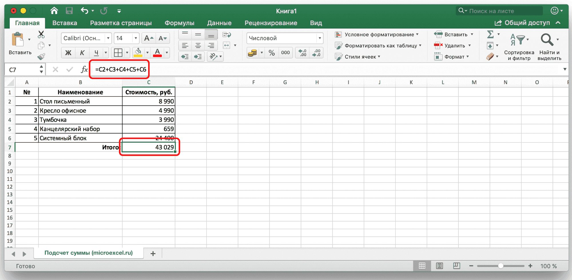Screen dimensions: 572x280
Task: Click the percent style icon
Action: point(271,53)
